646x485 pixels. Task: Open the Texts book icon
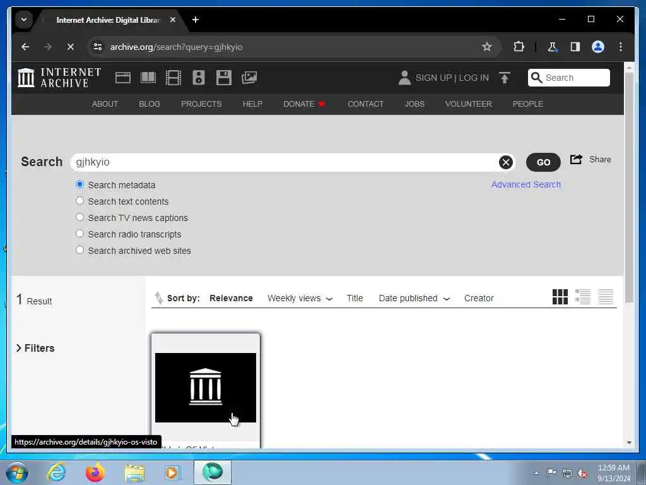148,78
